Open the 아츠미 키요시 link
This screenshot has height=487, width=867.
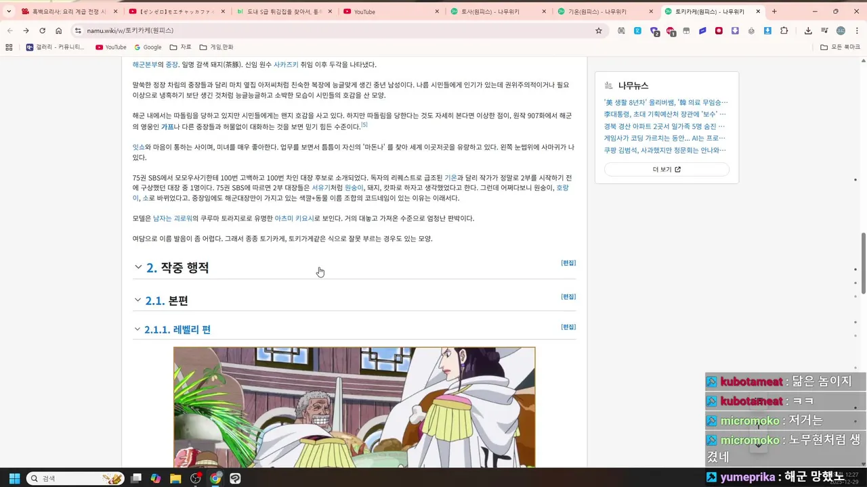[x=294, y=218]
